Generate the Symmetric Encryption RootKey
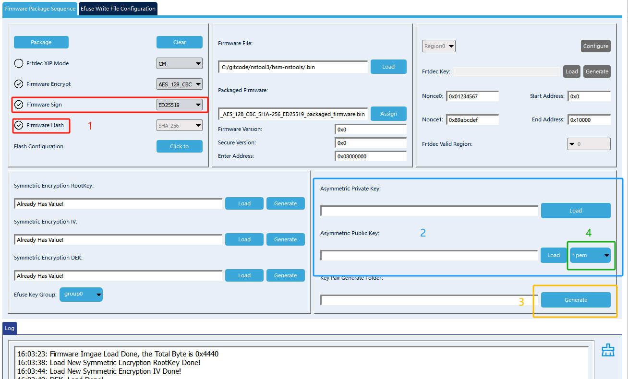 (286, 203)
